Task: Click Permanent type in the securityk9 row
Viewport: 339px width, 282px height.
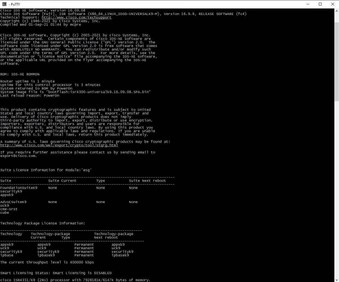Action: coord(84,252)
